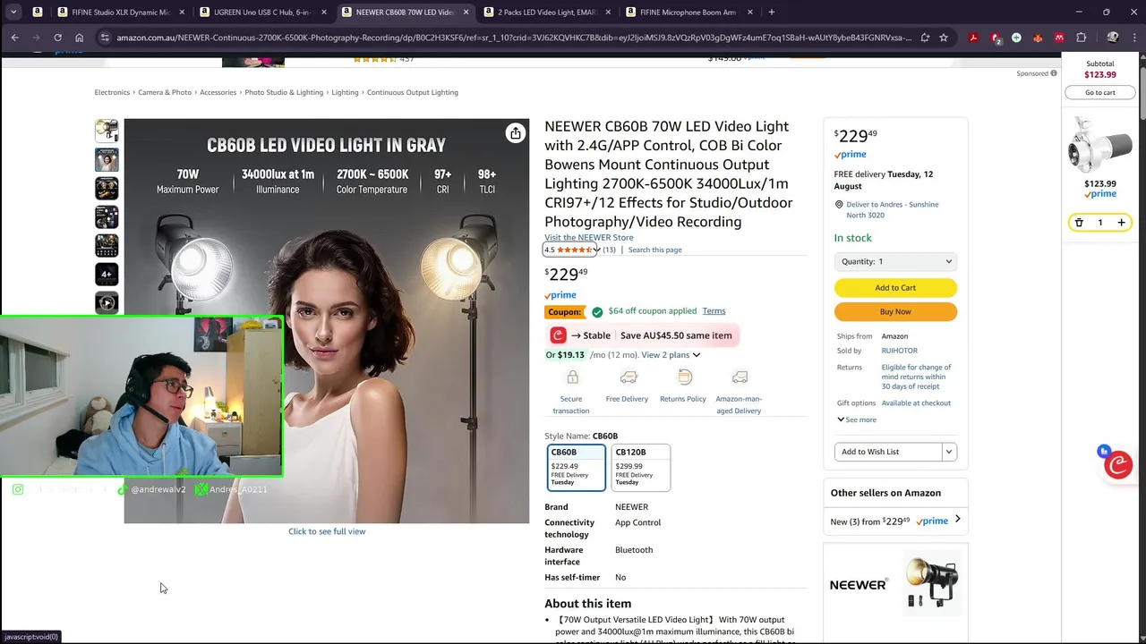Screen dimensions: 1146x644
Task: Click the NEEWER sponsored ad banner
Action: [x=895, y=585]
